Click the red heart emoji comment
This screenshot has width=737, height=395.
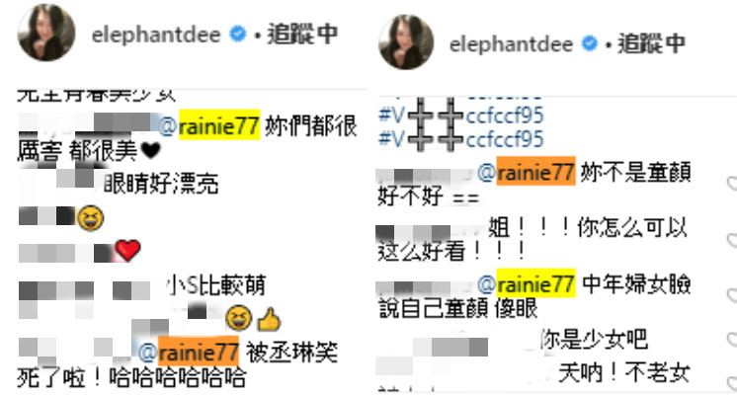(x=127, y=250)
